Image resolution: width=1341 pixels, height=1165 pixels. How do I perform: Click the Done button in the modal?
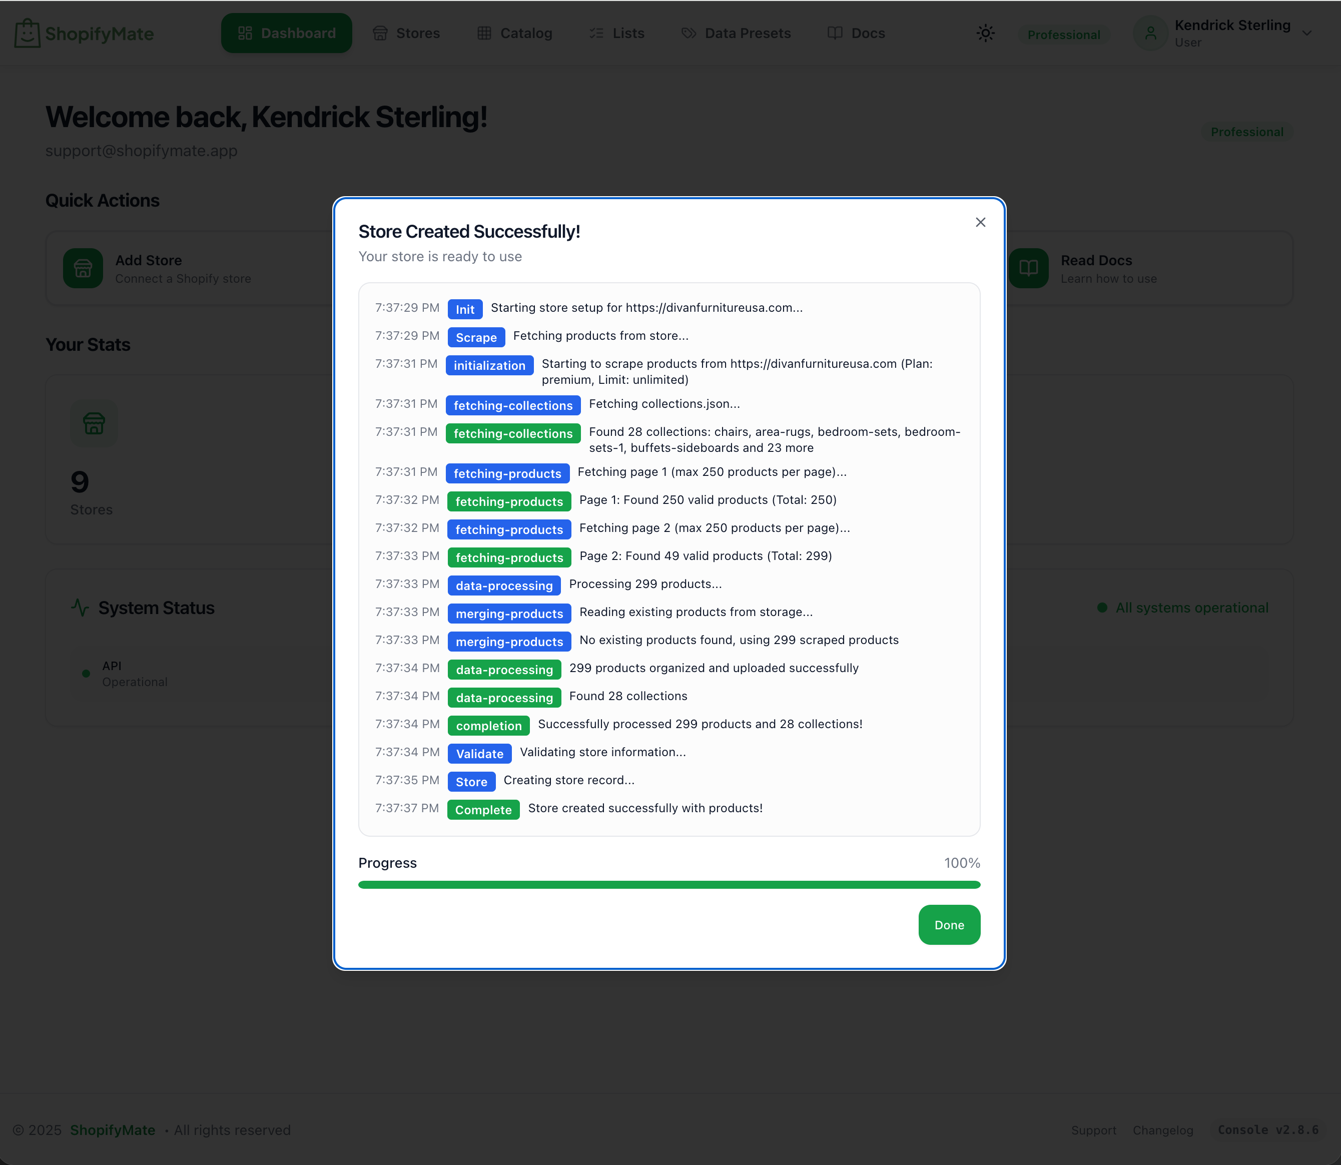point(948,924)
